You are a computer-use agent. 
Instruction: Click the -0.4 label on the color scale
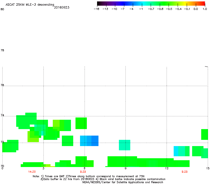178,9
